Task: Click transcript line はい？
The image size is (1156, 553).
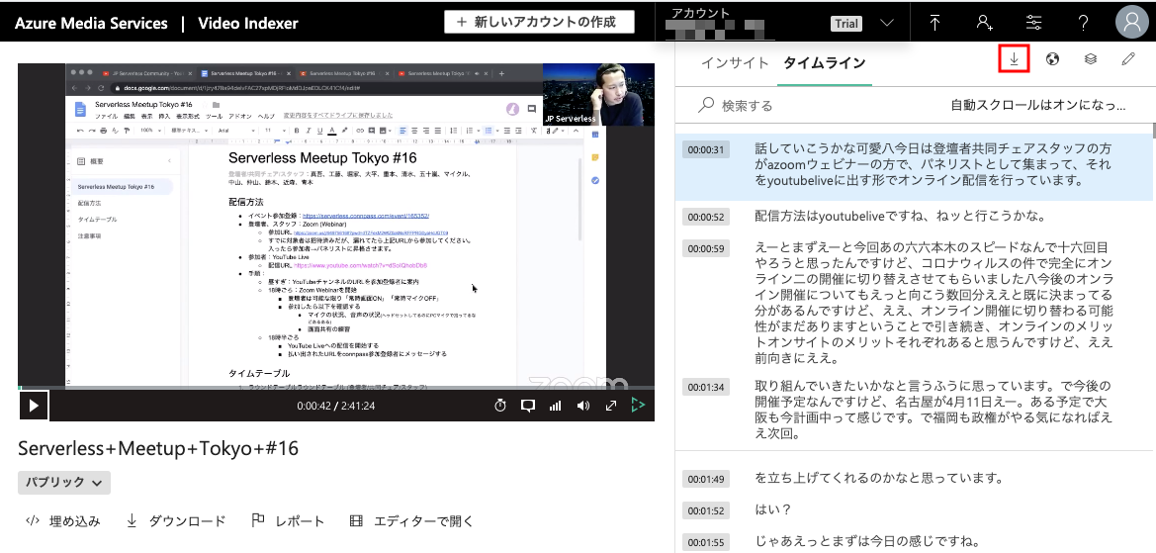Action: [x=772, y=509]
